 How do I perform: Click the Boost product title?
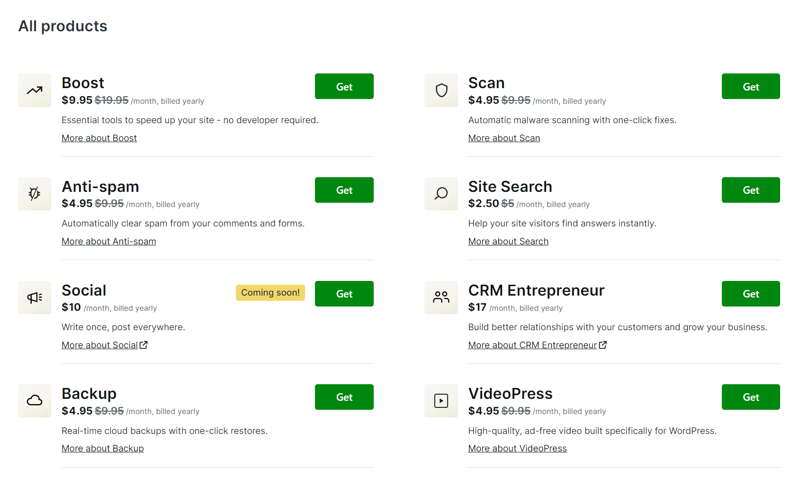pyautogui.click(x=83, y=83)
